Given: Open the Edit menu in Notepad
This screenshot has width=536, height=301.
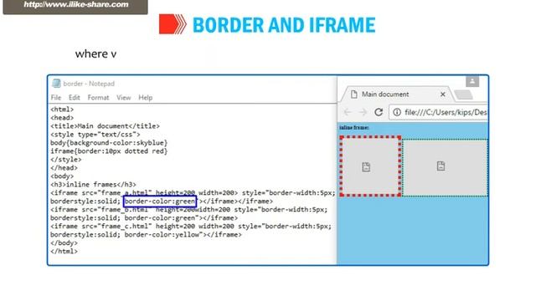Looking at the screenshot, I should 75,98.
